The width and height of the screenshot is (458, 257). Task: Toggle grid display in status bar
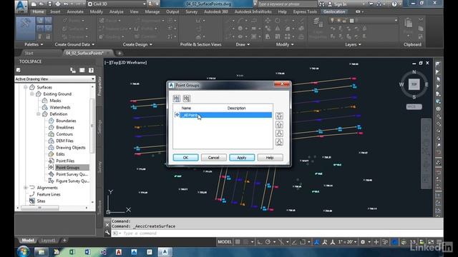tap(238, 242)
